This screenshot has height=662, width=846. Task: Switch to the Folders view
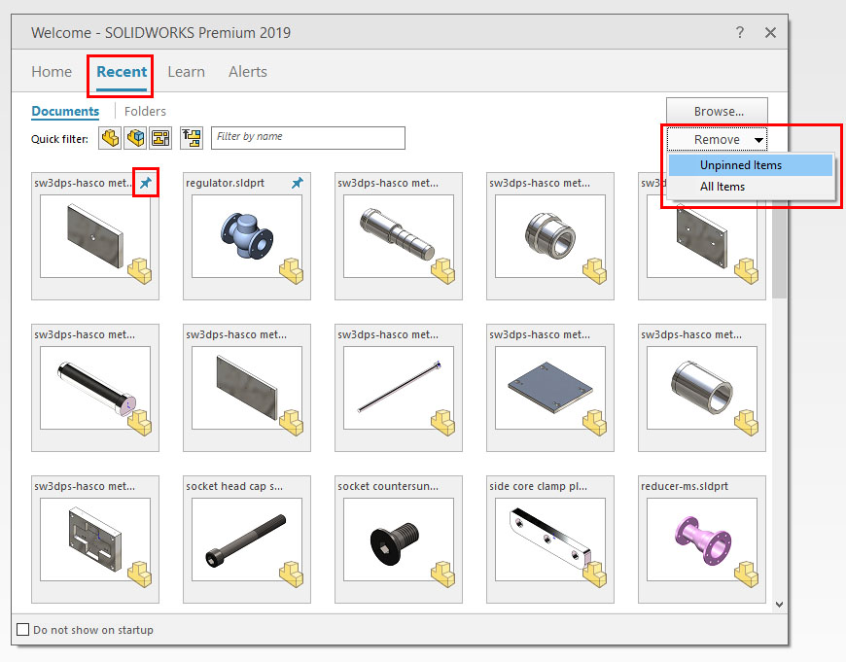coord(145,111)
